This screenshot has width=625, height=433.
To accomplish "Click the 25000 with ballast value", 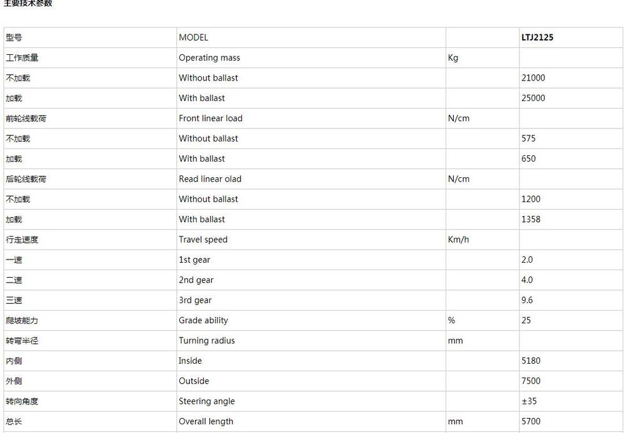I will click(x=533, y=98).
